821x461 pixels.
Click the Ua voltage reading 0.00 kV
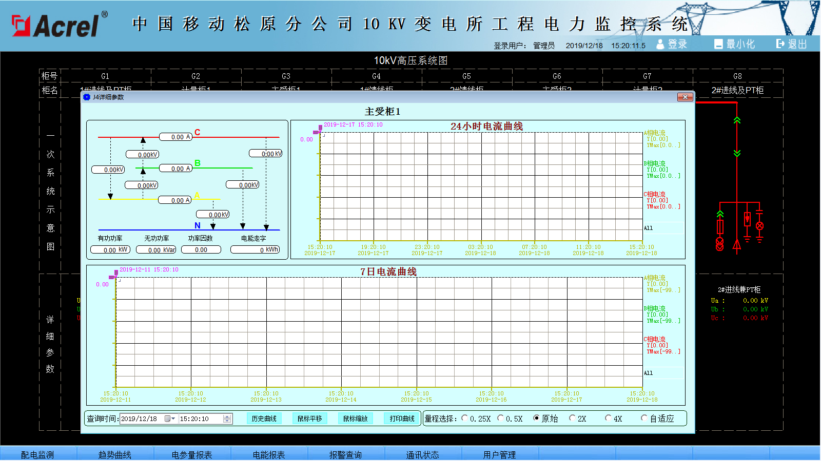[x=755, y=301]
